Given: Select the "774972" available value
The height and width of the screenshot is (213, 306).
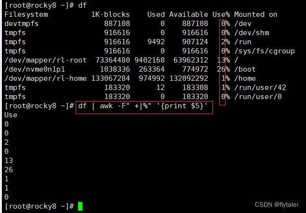Looking at the screenshot, I should pyautogui.click(x=195, y=69).
